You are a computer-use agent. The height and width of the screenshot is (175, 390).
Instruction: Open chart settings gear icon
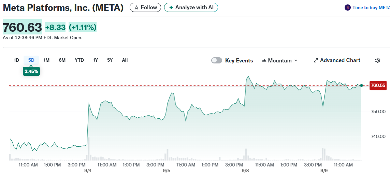point(378,60)
